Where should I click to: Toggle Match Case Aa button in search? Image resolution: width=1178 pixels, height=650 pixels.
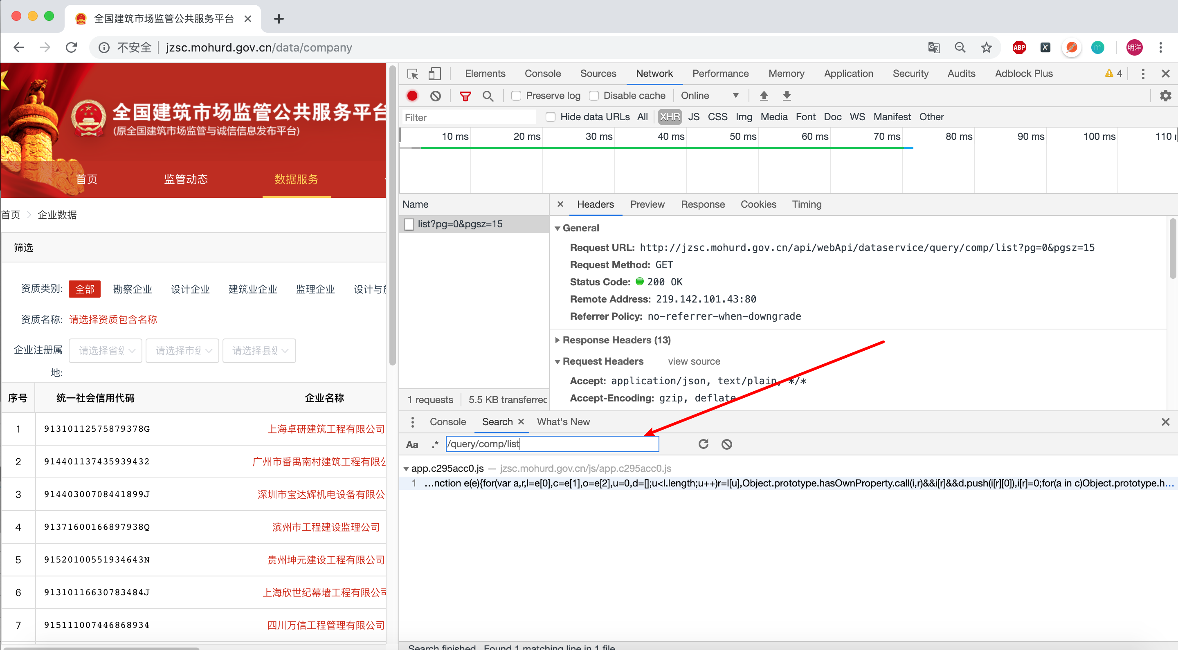point(412,444)
